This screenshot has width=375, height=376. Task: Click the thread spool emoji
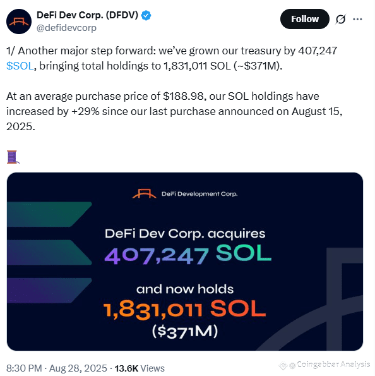[x=13, y=157]
